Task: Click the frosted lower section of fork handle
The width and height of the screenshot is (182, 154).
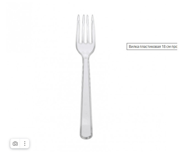Action: pos(86,129)
